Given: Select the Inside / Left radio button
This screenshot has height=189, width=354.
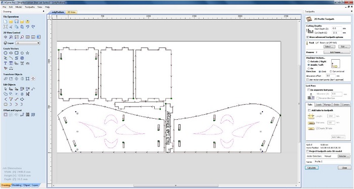Looking at the screenshot, I should tap(308, 65).
